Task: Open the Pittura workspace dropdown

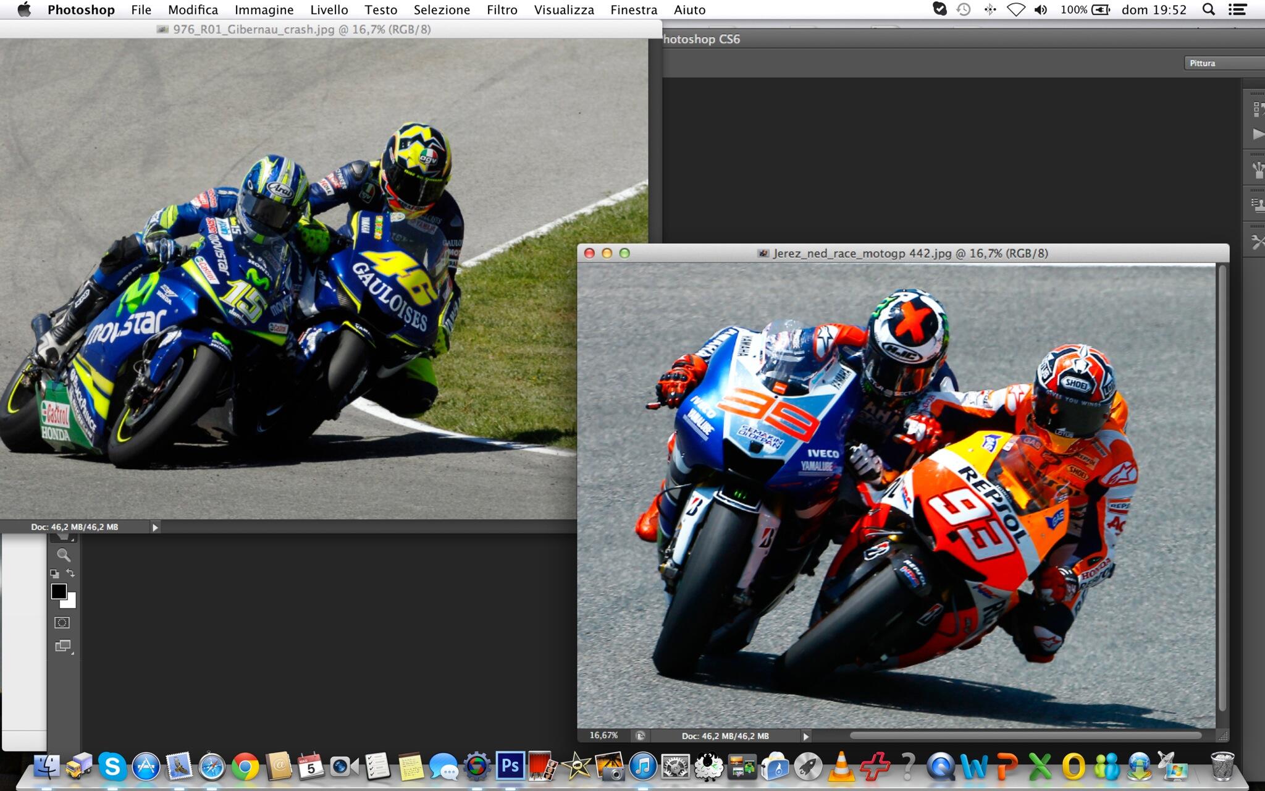Action: [x=1224, y=63]
